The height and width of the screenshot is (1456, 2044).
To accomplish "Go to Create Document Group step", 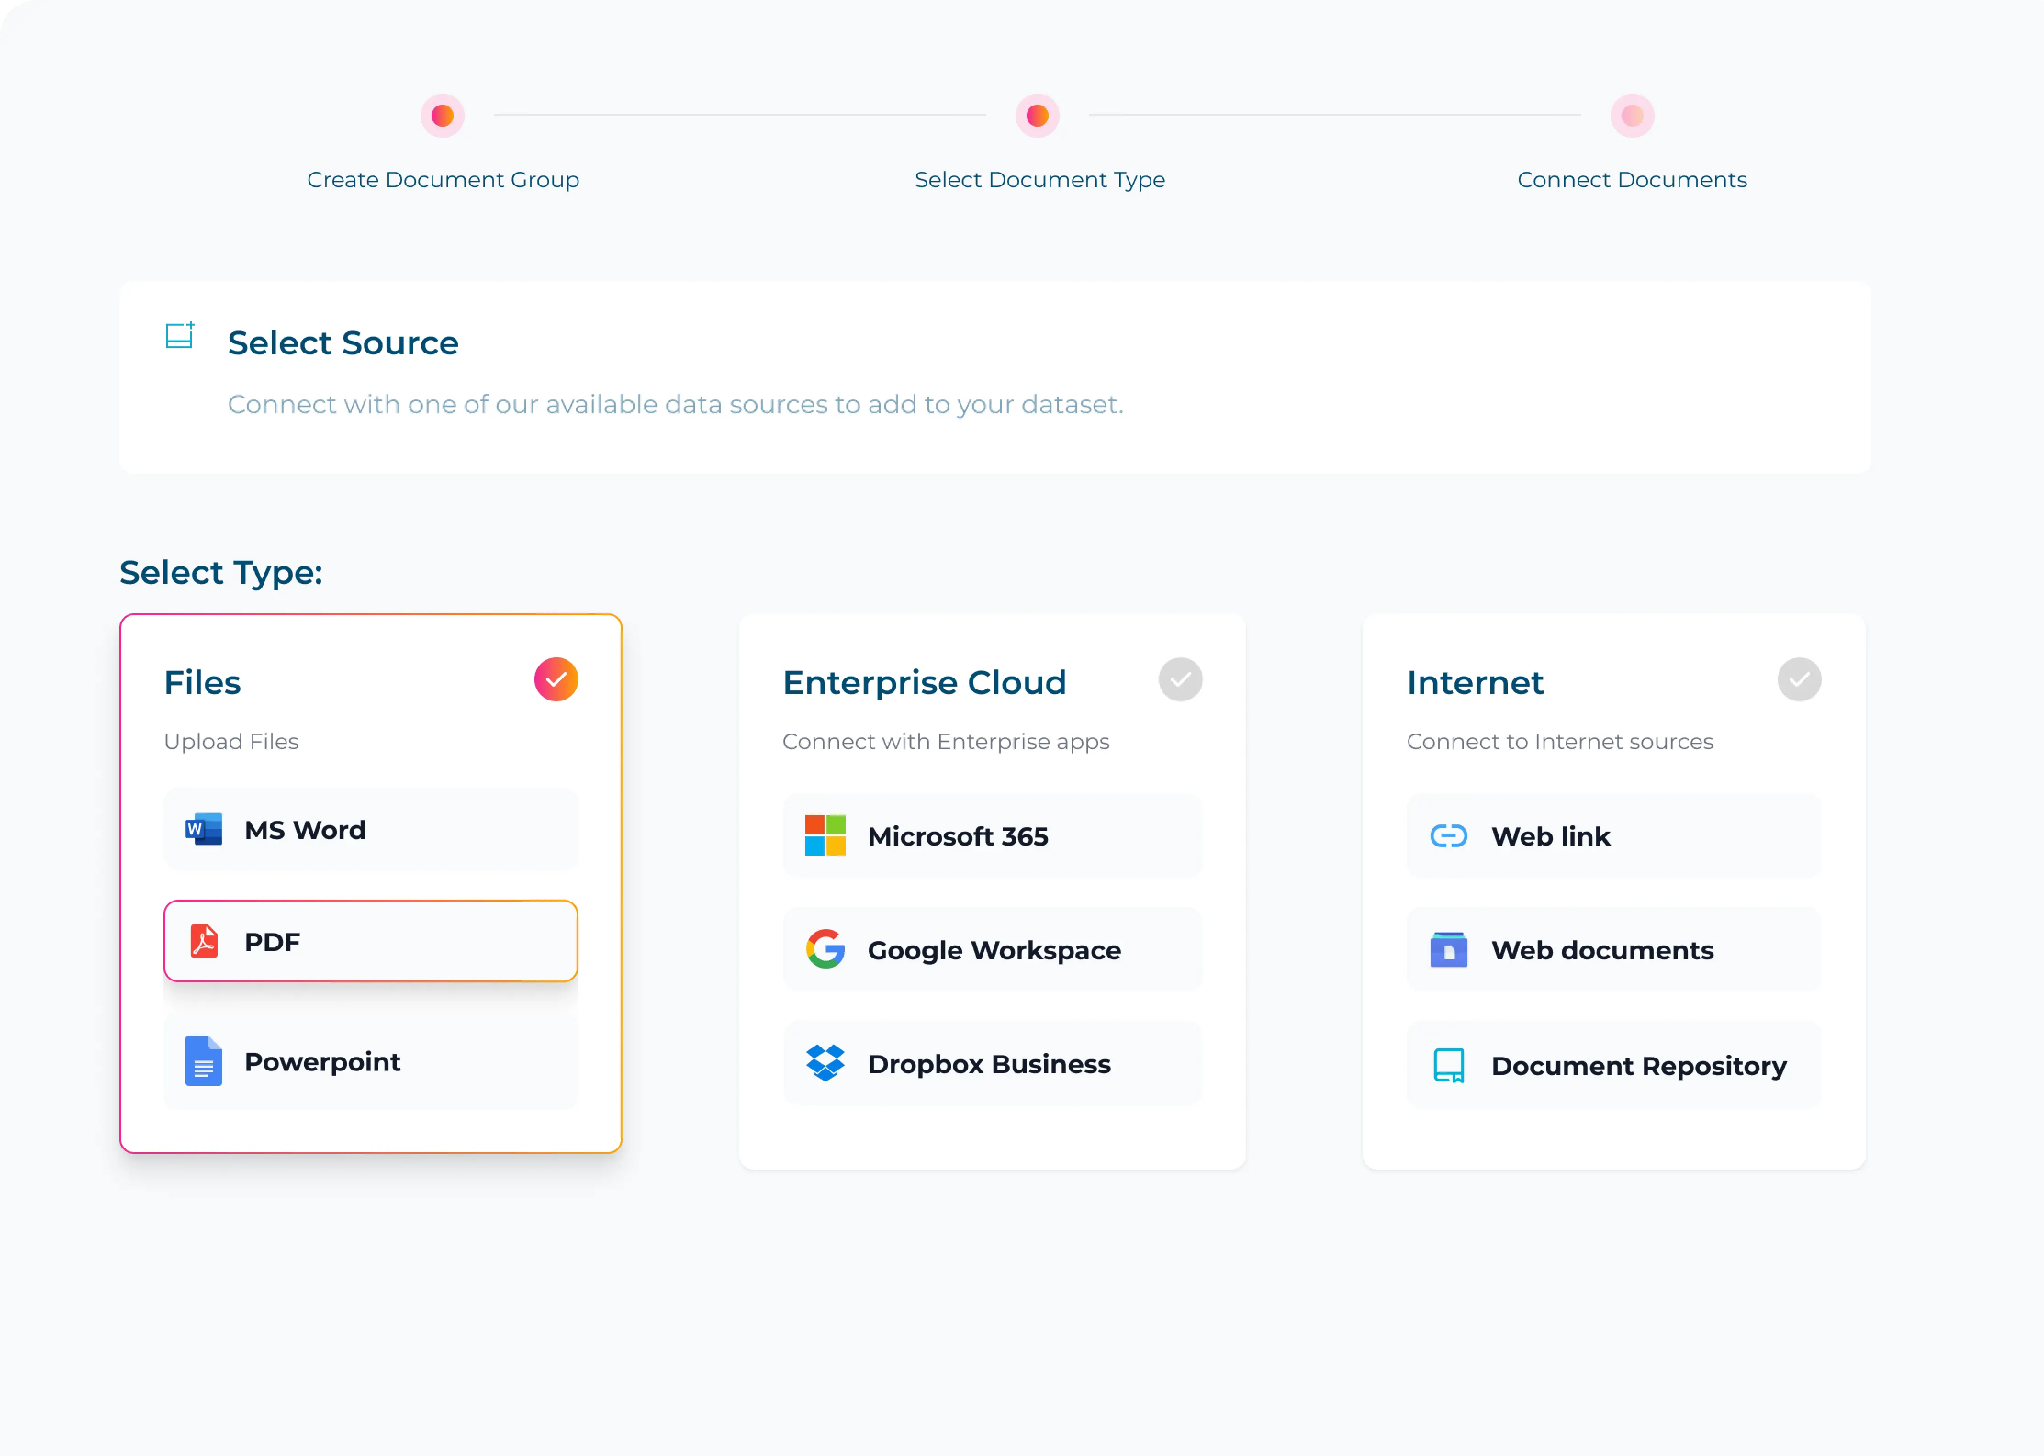I will (x=443, y=116).
